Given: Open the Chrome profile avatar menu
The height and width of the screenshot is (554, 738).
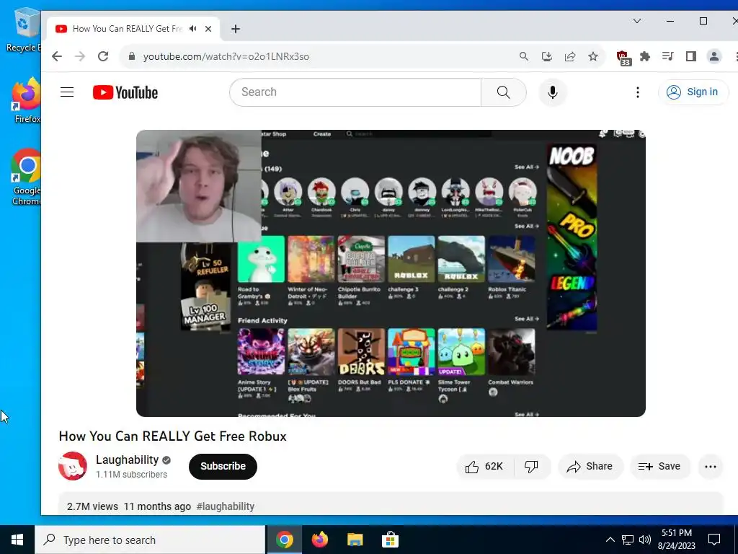Looking at the screenshot, I should 714,56.
